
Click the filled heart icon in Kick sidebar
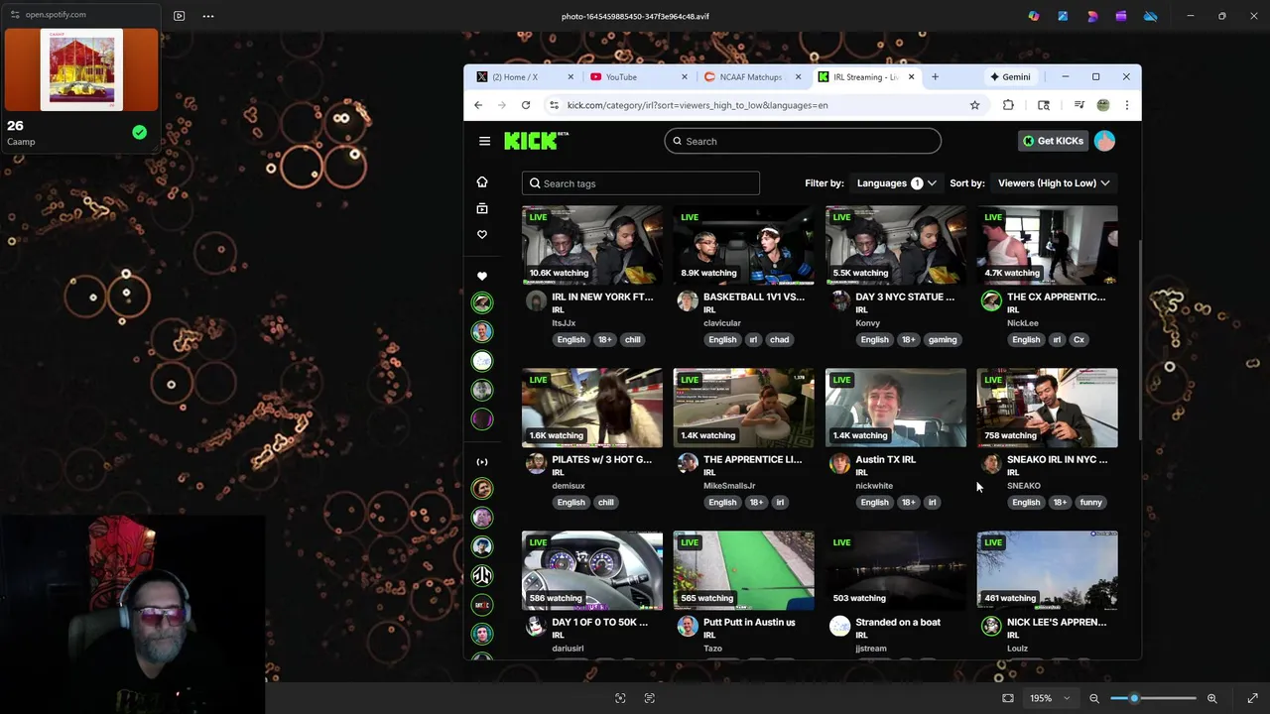(482, 276)
